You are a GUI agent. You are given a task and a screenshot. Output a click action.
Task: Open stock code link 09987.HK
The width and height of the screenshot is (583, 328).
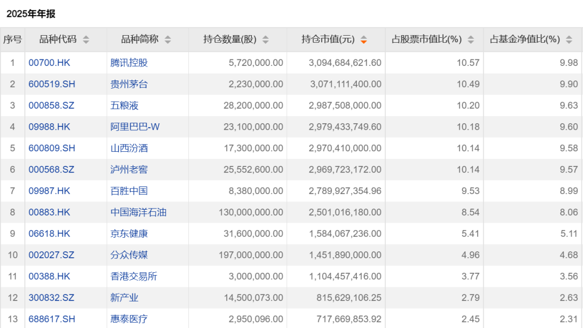pos(50,191)
